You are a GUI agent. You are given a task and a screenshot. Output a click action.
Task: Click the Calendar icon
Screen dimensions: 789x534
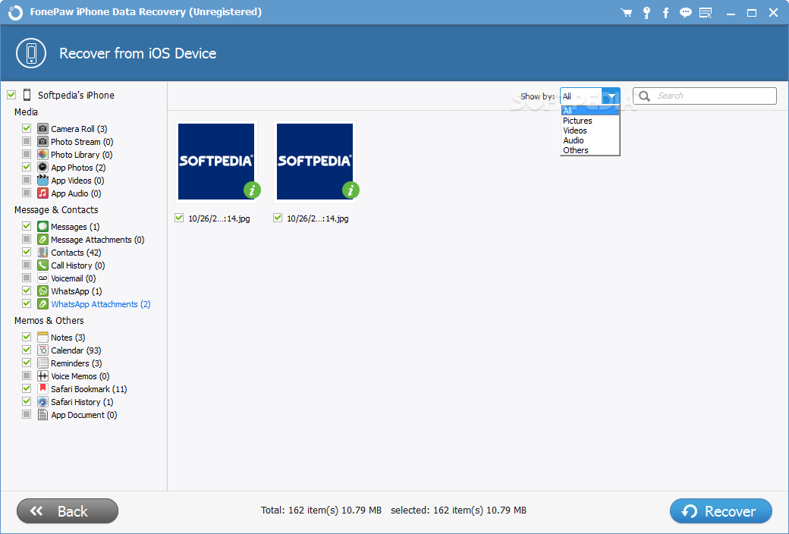point(42,350)
